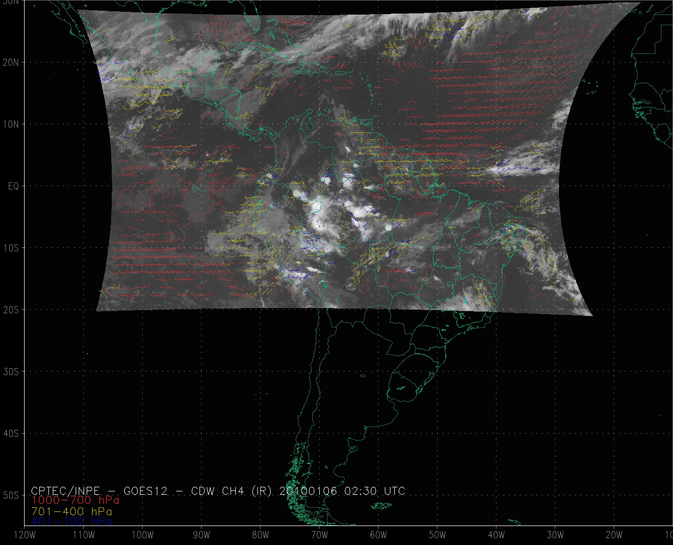Click the 70W longitude axis label

click(319, 535)
